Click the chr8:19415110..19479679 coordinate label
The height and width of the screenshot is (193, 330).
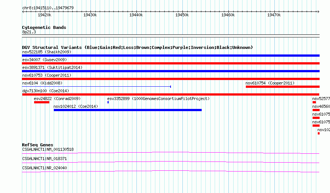coord(48,8)
